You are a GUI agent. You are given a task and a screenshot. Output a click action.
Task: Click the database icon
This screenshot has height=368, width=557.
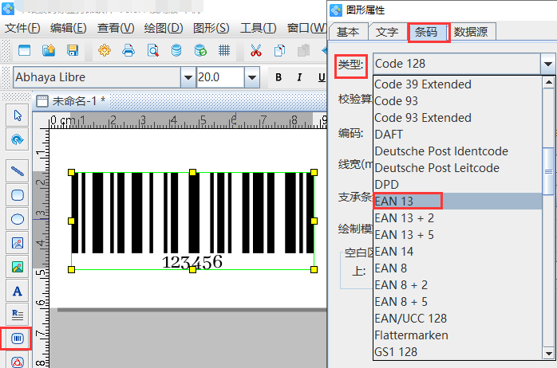176,50
